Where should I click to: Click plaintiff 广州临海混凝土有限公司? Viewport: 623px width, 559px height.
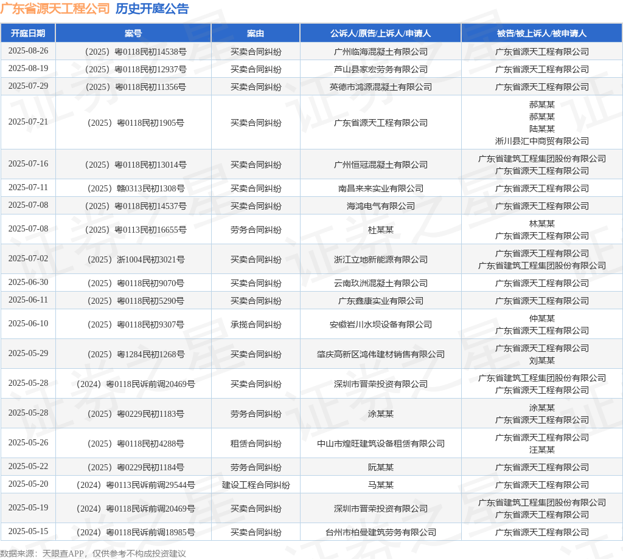(381, 52)
